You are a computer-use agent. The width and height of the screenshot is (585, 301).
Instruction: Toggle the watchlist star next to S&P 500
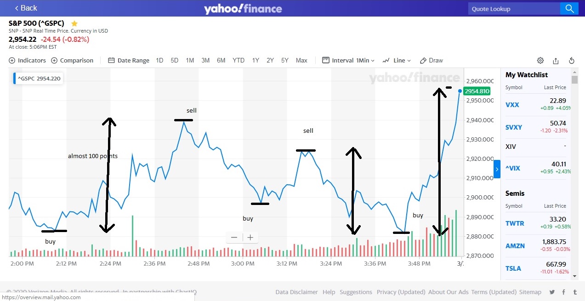pyautogui.click(x=74, y=23)
